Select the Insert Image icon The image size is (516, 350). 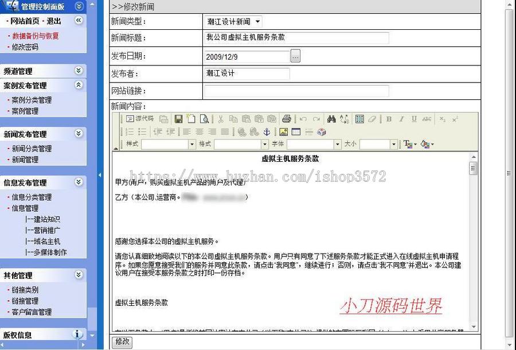[284, 131]
